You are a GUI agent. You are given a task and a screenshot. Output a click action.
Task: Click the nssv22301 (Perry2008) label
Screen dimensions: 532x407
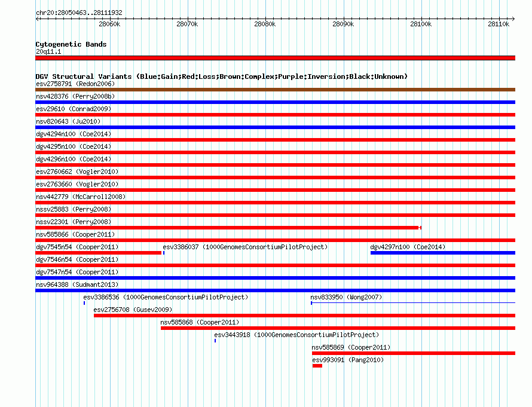tap(74, 222)
